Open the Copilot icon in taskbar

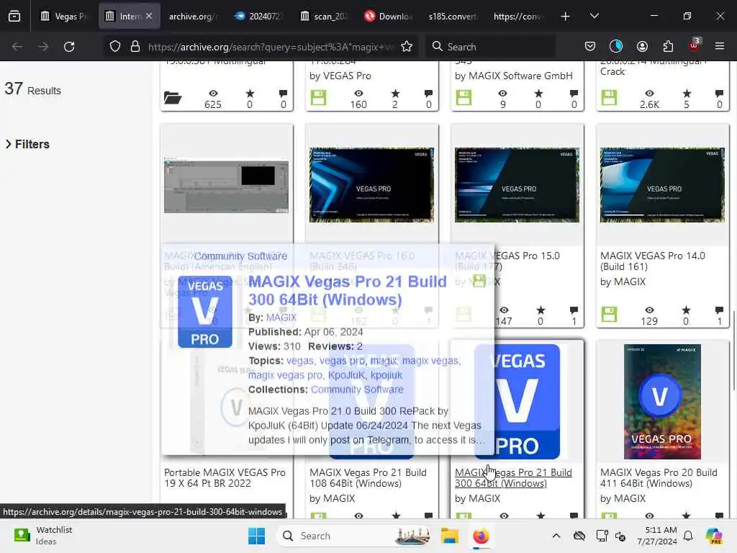point(714,536)
